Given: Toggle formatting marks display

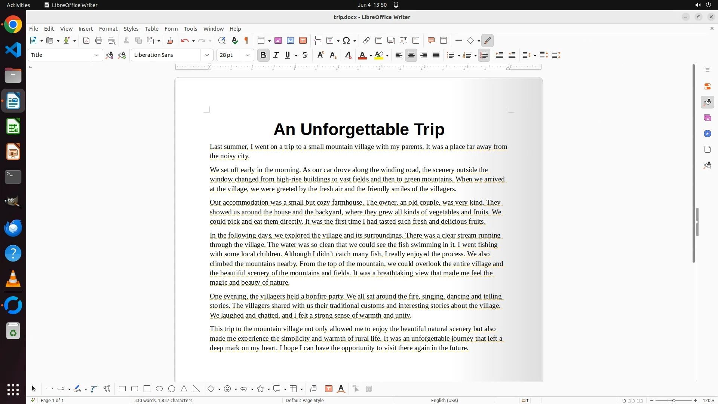Looking at the screenshot, I should pyautogui.click(x=246, y=41).
